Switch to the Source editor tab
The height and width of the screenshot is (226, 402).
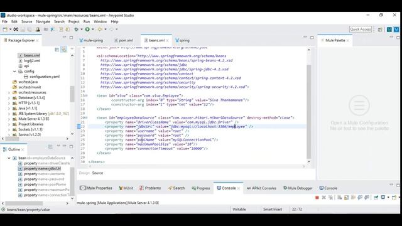pyautogui.click(x=97, y=173)
